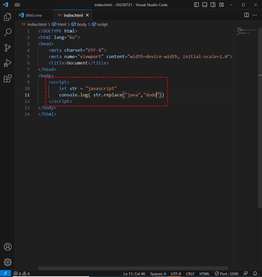Split the editor to the right
The height and width of the screenshot is (277, 262).
click(247, 15)
